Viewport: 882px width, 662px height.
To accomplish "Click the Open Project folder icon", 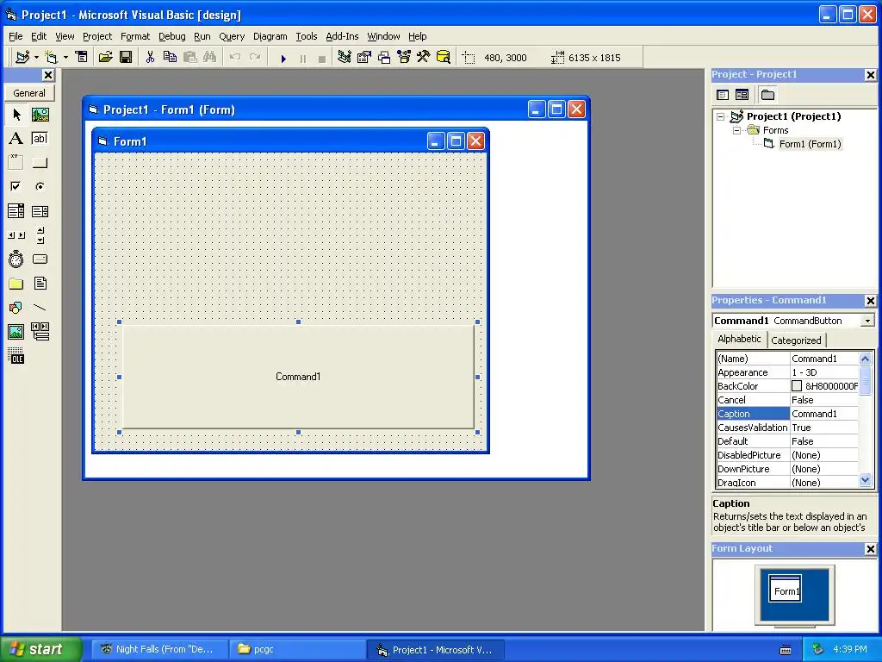I will click(x=105, y=57).
